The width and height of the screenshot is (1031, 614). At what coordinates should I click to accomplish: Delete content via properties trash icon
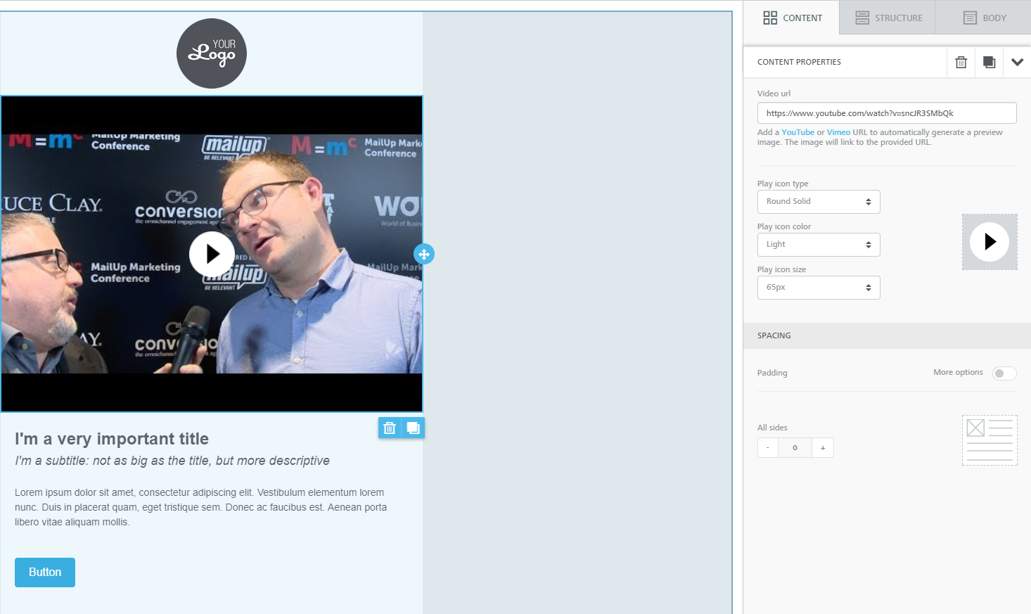coord(961,62)
